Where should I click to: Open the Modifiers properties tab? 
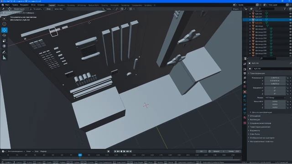(x=245, y=96)
